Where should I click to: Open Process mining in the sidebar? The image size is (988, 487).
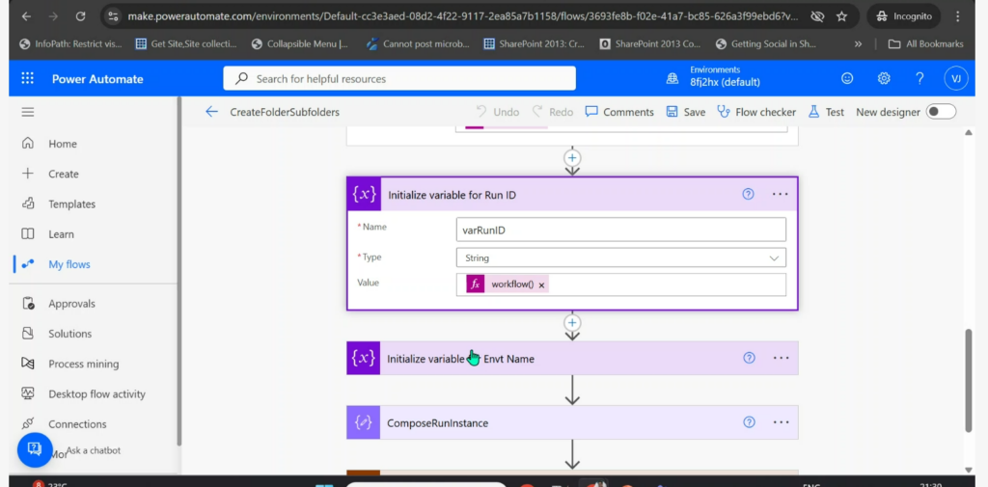click(83, 365)
